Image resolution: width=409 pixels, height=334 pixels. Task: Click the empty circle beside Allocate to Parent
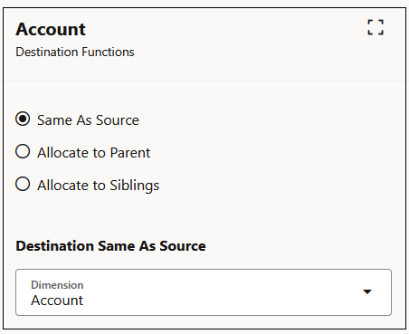(23, 151)
